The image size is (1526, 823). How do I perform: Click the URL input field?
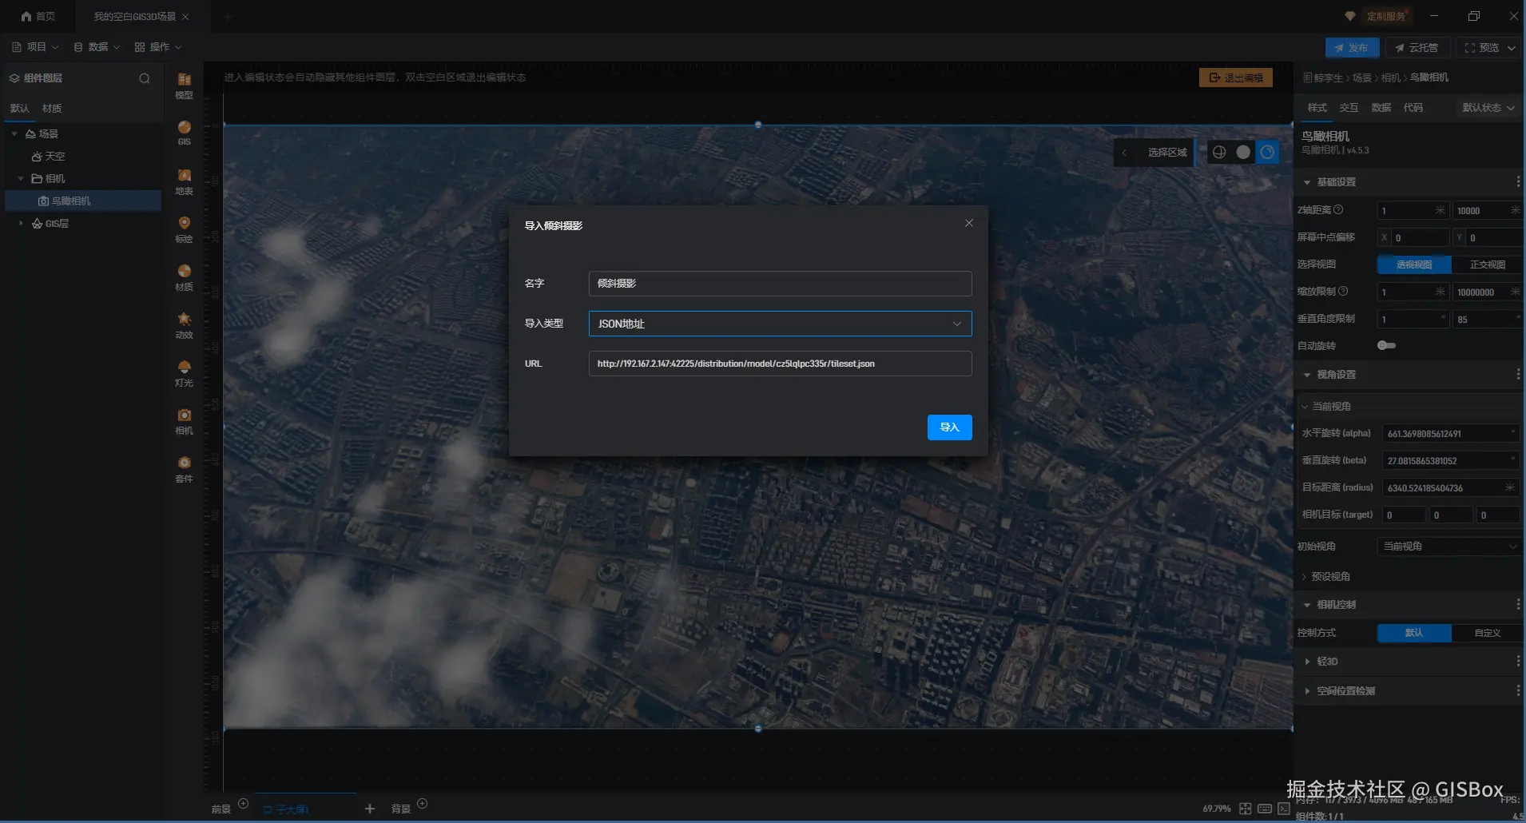click(x=780, y=364)
